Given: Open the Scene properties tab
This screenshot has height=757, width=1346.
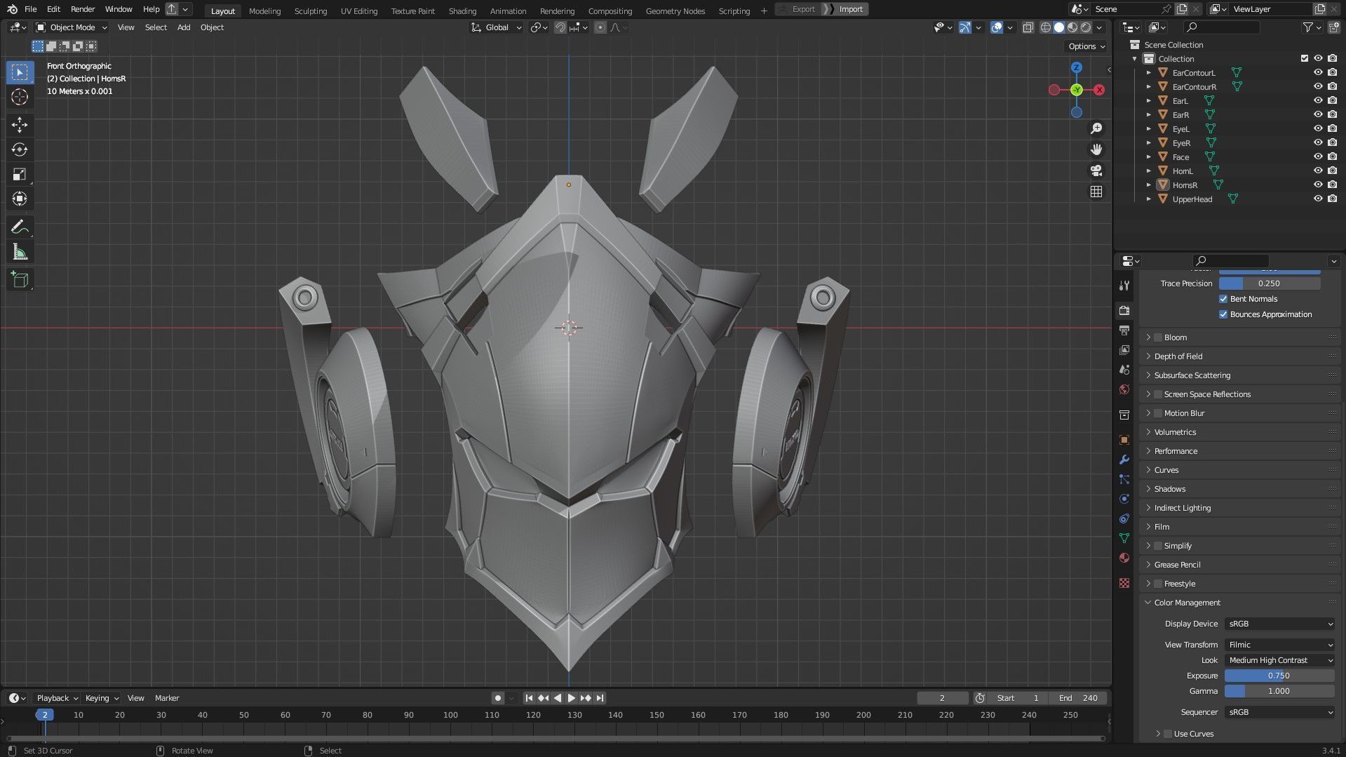Looking at the screenshot, I should pos(1124,369).
